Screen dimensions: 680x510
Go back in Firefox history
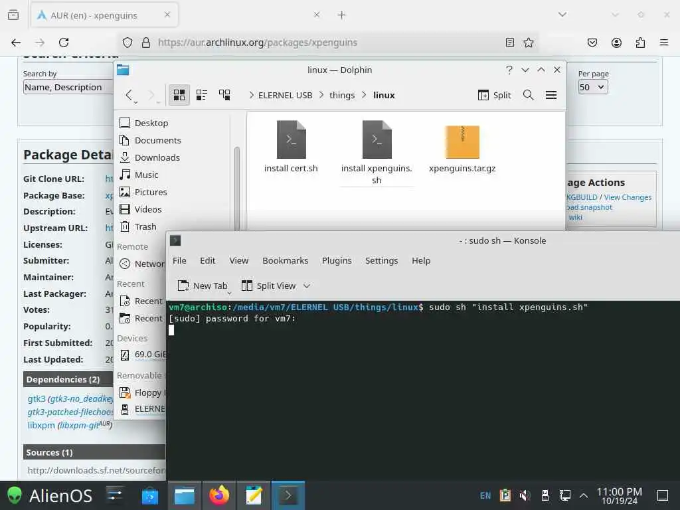coord(16,42)
